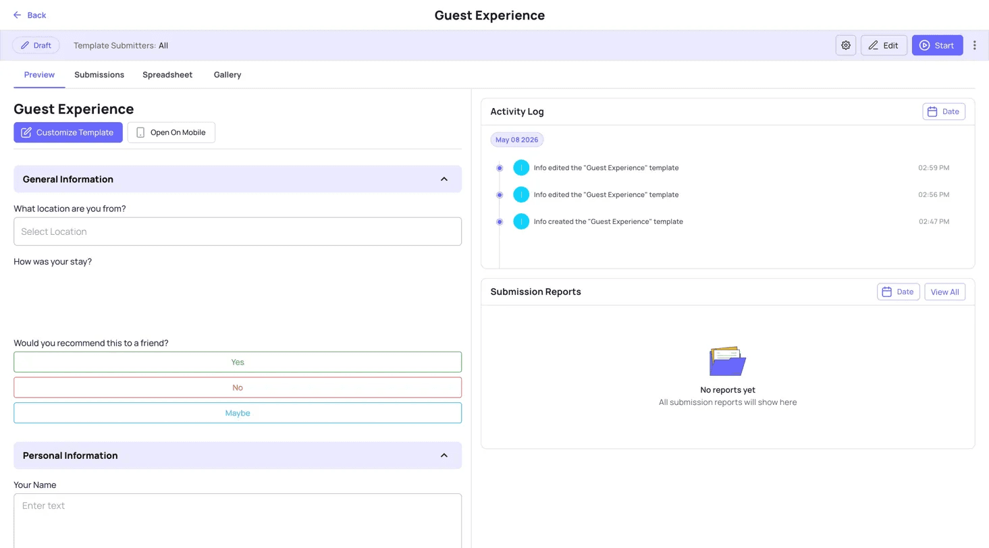Click the Back arrow link
The width and height of the screenshot is (989, 548).
pyautogui.click(x=29, y=15)
